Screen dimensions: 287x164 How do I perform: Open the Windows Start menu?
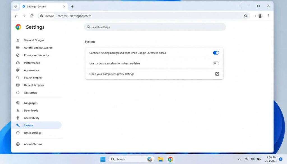[103, 159]
